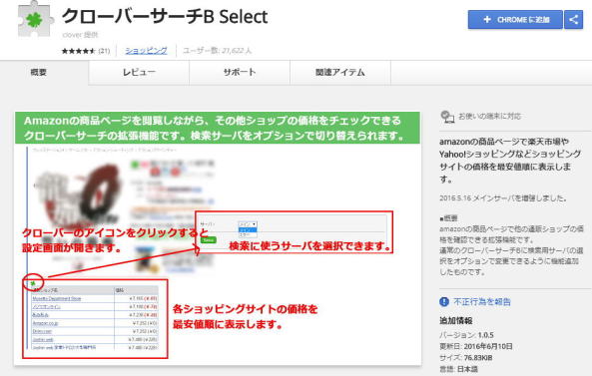Click the share icon button
The image size is (592, 376).
573,20
